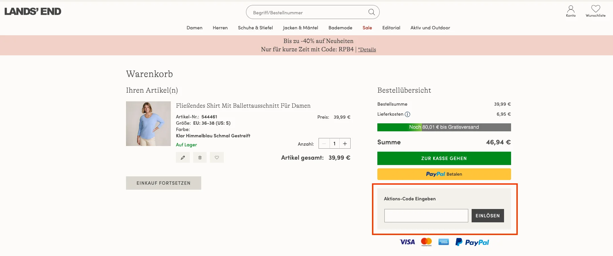Remove the shirt with the trash icon
The height and width of the screenshot is (256, 613).
200,157
